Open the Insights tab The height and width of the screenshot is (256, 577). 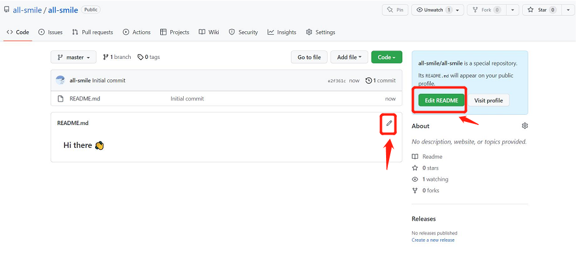click(282, 32)
